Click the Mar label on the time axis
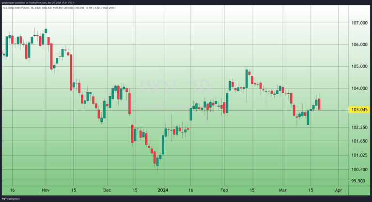Image resolution: width=372 pixels, height=202 pixels. [283, 190]
